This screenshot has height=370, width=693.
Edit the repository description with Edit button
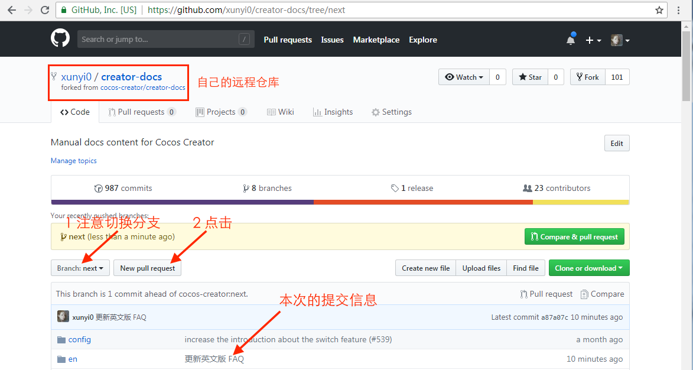point(617,143)
